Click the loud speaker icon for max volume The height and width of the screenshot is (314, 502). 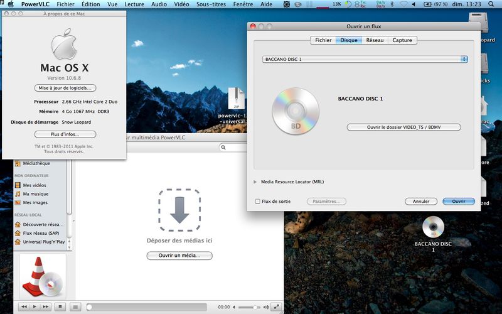(x=265, y=307)
